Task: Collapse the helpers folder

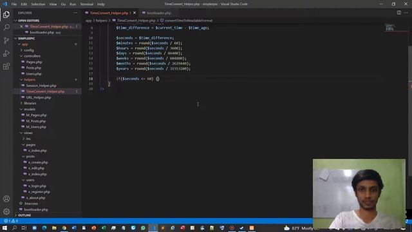Action: coord(21,79)
